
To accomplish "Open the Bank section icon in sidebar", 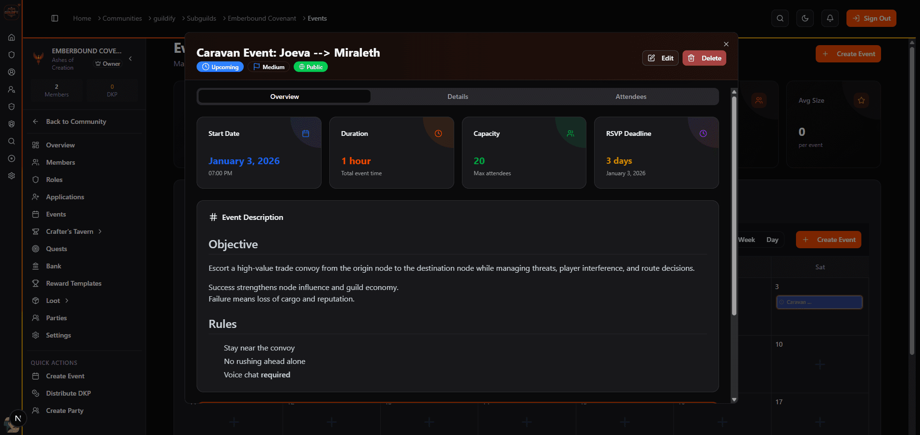I will click(x=36, y=266).
